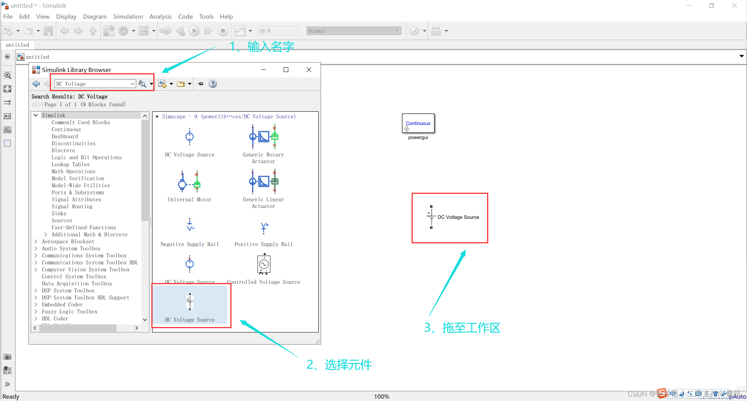Step forward one simulation step
Screen dimensions: 747x401
pos(208,31)
